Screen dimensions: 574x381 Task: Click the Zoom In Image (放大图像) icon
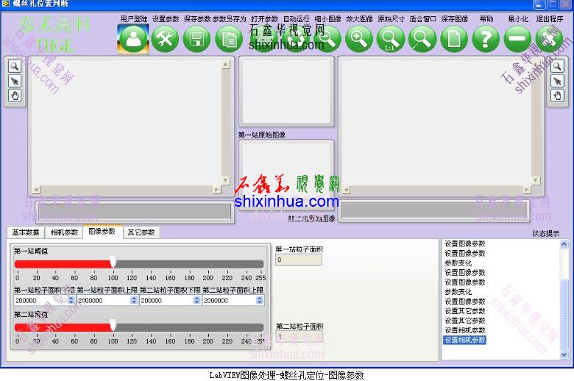359,39
